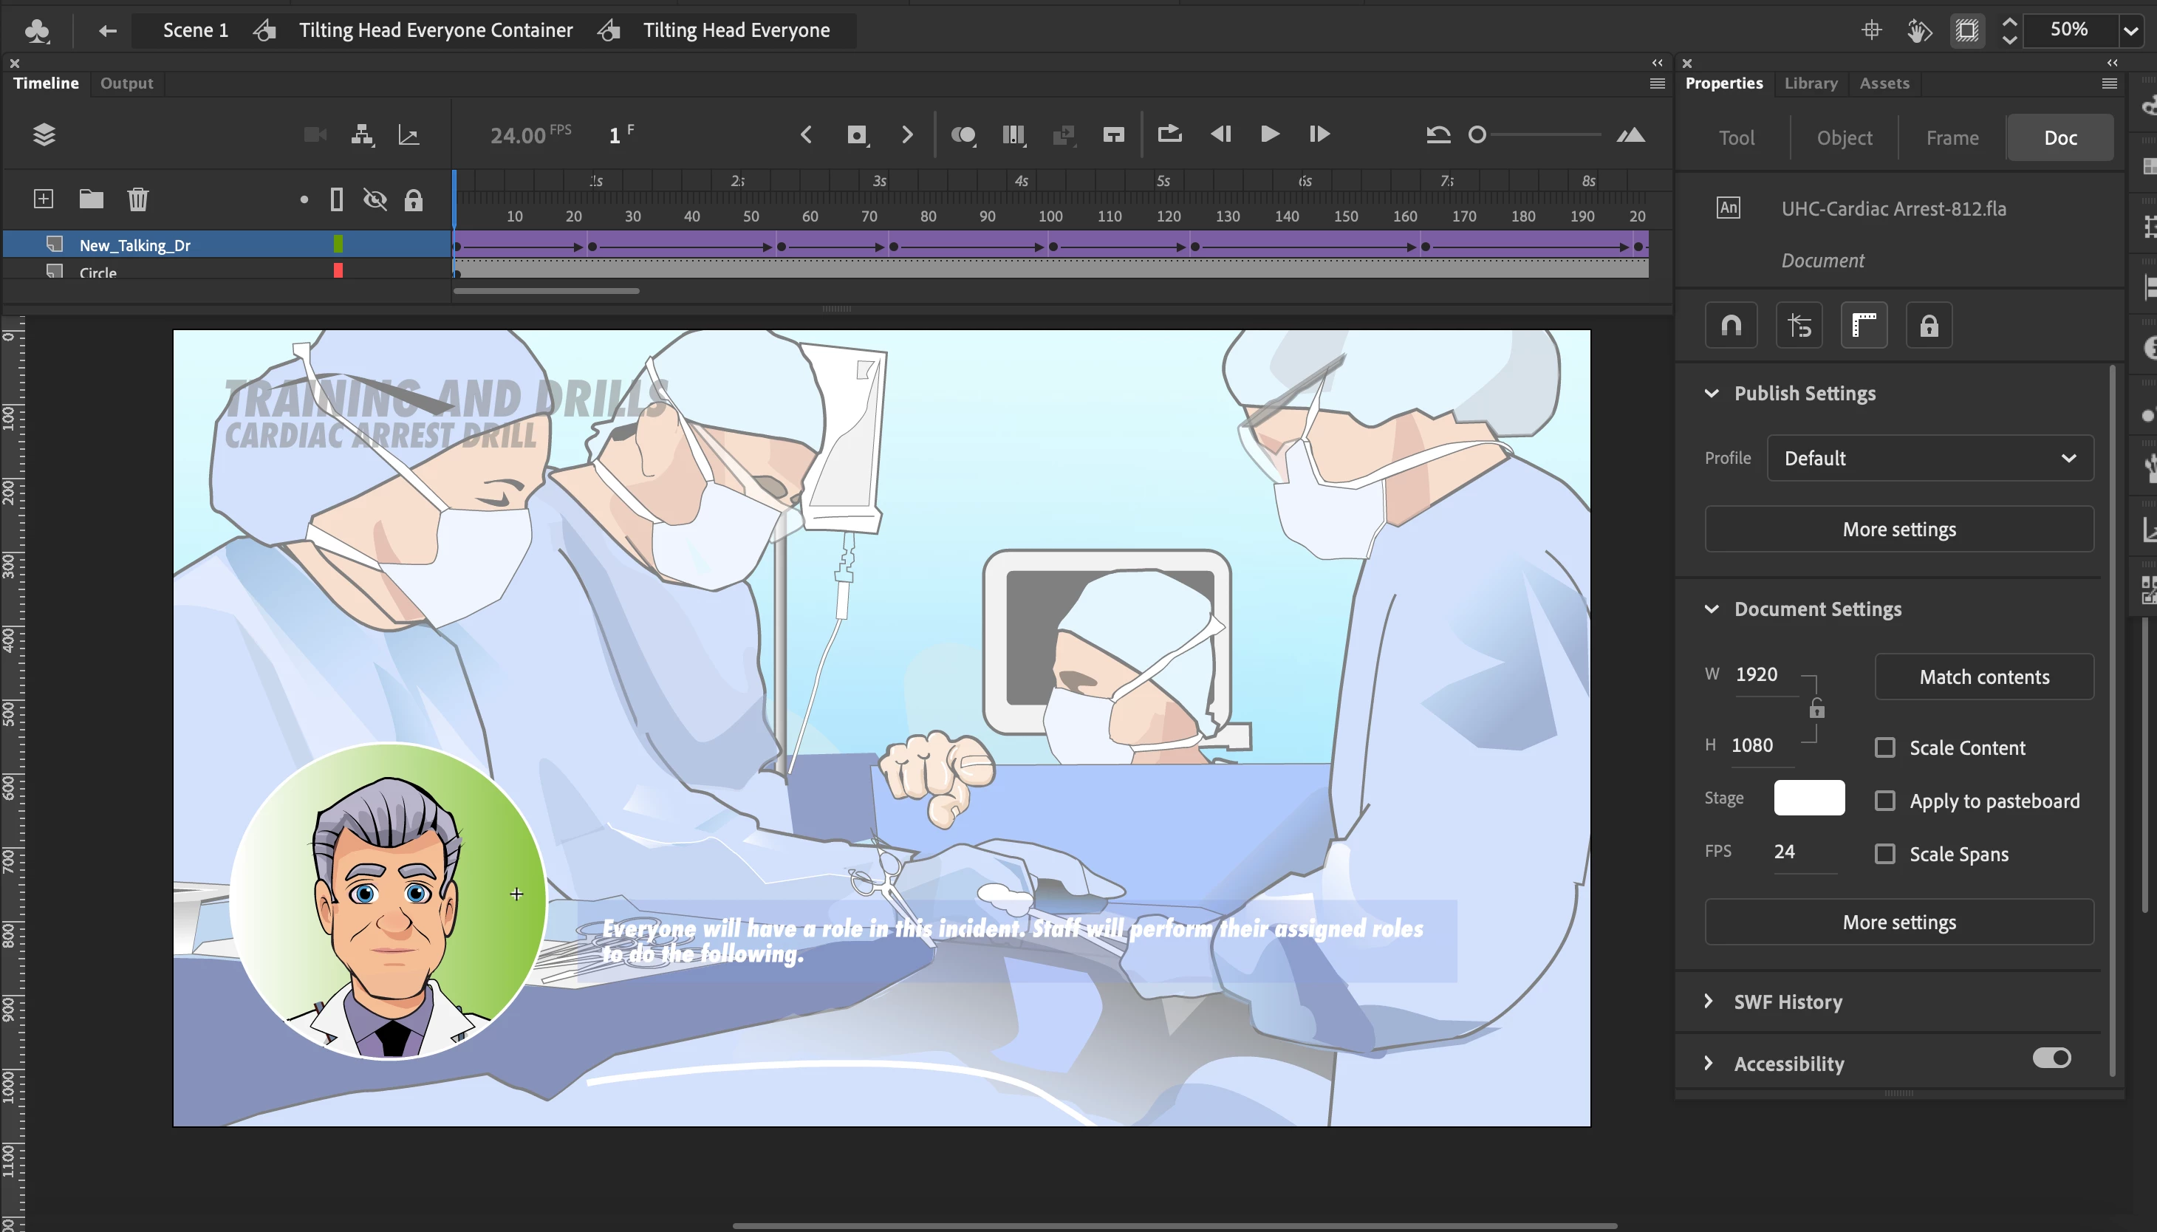
Task: Select the New_Talking_Dr layer
Action: coord(135,245)
